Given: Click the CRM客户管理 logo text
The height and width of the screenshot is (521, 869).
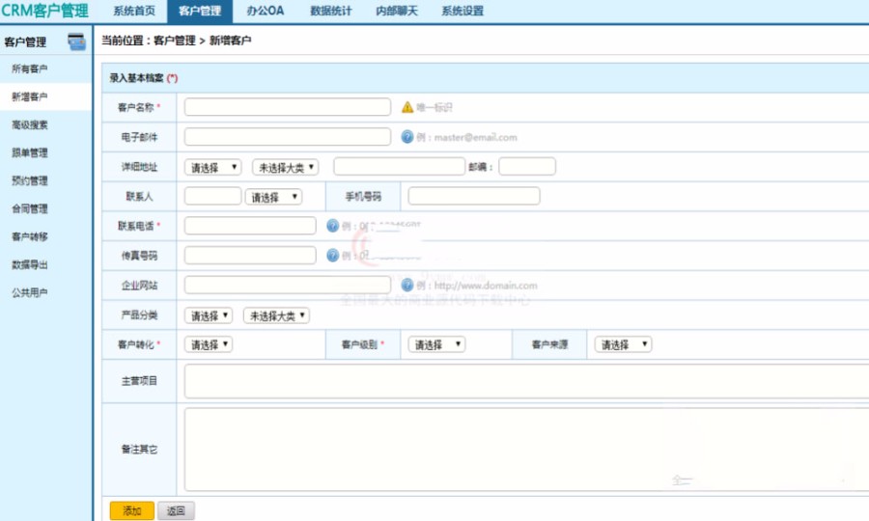Looking at the screenshot, I should point(44,11).
